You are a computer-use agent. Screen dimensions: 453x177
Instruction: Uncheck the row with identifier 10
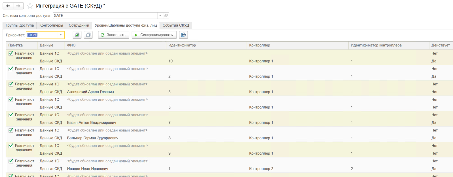(11, 53)
